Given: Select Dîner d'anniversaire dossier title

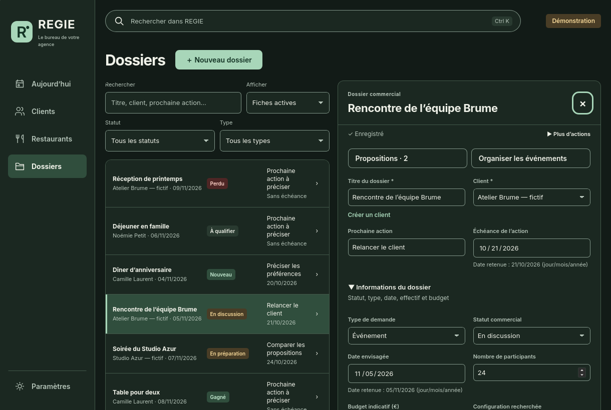Looking at the screenshot, I should tap(142, 270).
